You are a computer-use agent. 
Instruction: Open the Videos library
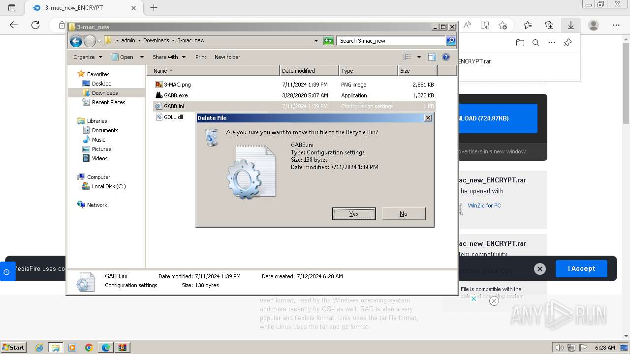99,158
